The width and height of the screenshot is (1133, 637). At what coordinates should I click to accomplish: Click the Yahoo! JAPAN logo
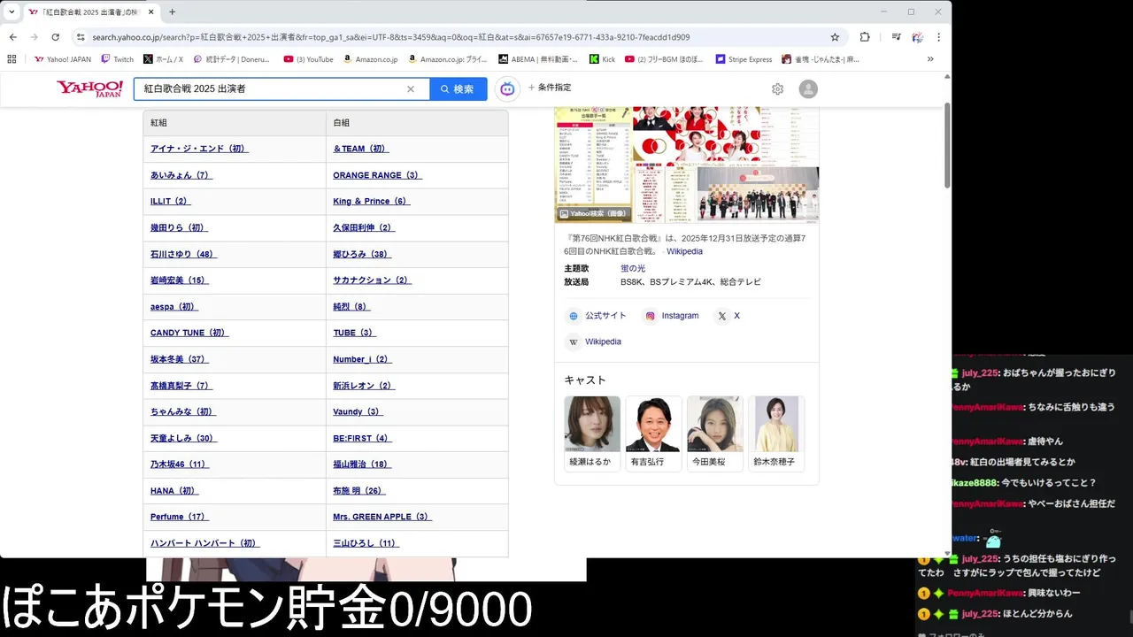click(89, 88)
